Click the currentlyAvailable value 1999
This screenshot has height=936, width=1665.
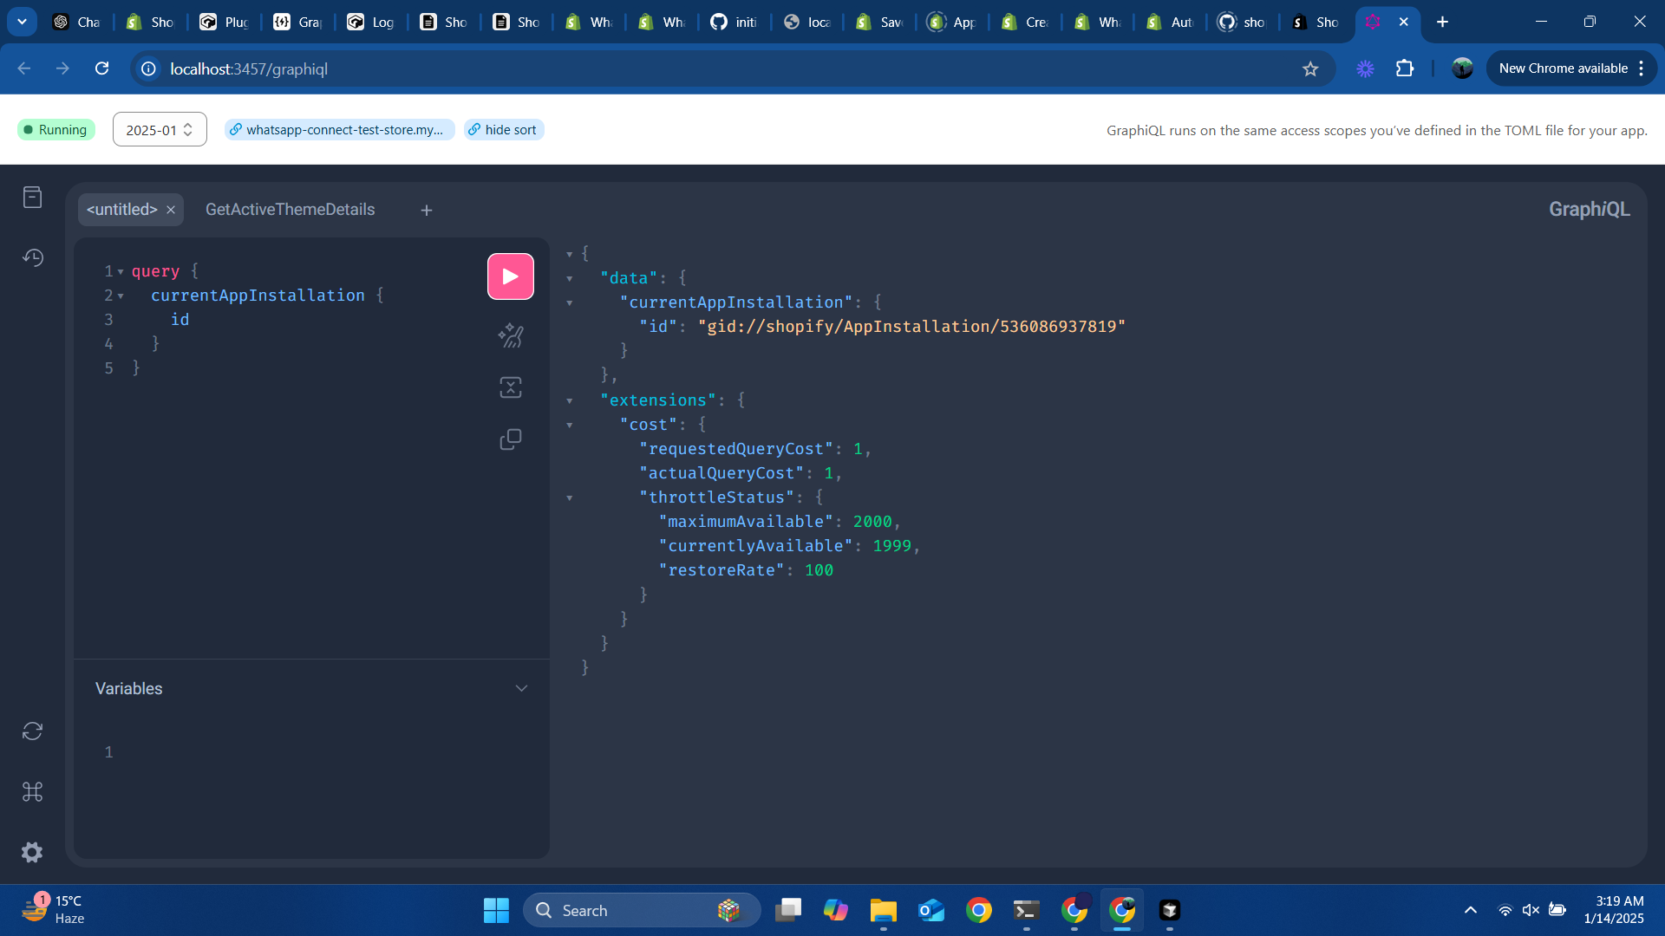(x=891, y=546)
